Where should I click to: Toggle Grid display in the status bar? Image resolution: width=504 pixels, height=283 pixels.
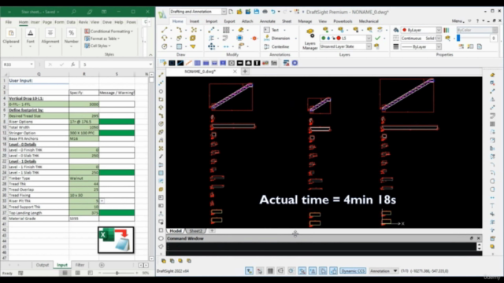pyautogui.click(x=270, y=271)
